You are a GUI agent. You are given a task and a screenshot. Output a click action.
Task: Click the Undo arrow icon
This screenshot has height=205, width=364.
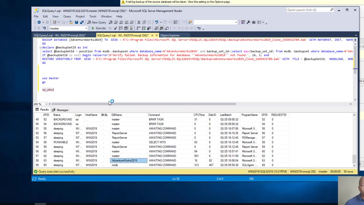click(156, 22)
